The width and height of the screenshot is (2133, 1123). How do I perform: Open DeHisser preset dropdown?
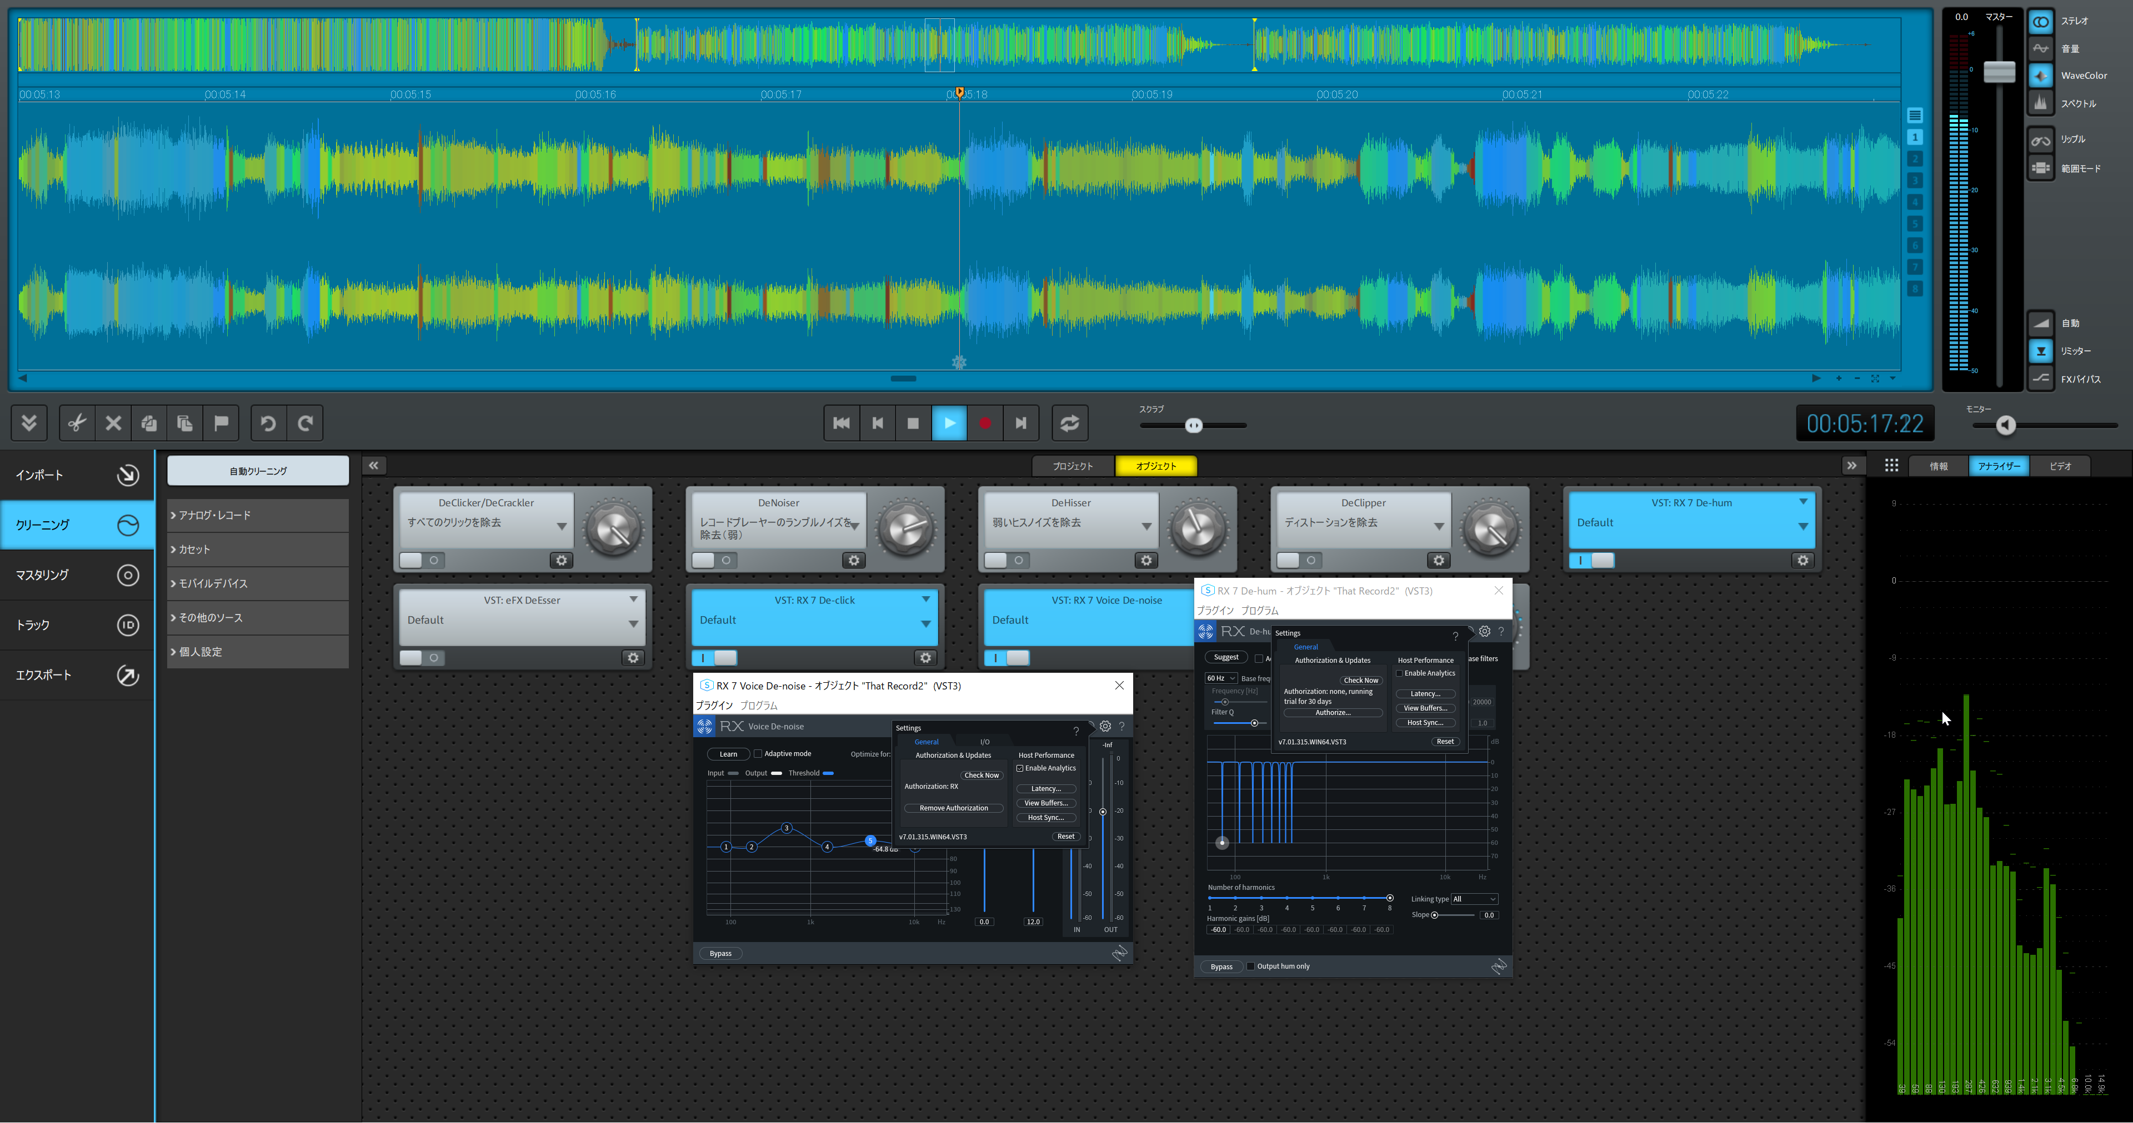click(1146, 526)
